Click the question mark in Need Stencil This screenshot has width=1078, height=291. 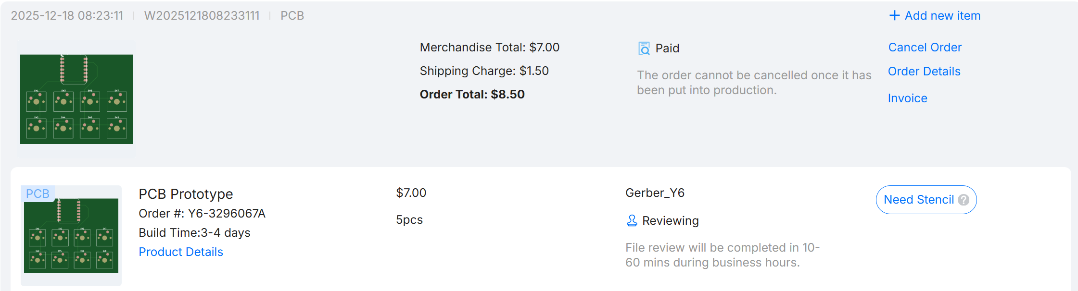(x=964, y=200)
